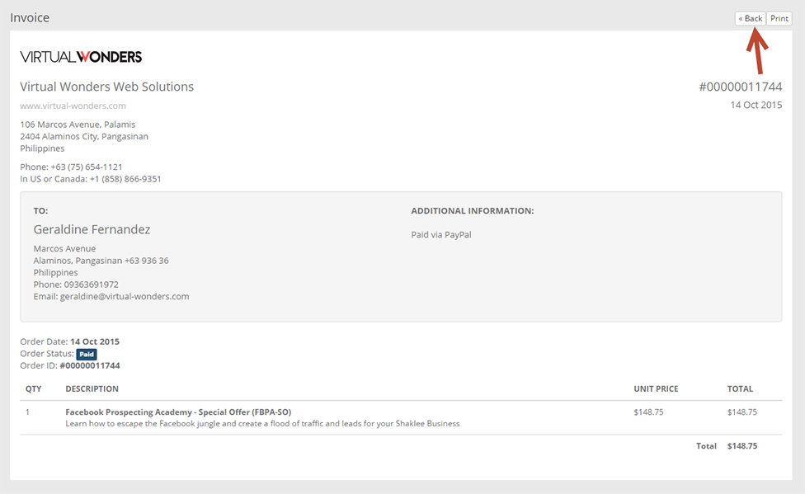Select the customer name Geraldine Fernandez
Viewport: 805px width, 494px height.
(92, 229)
